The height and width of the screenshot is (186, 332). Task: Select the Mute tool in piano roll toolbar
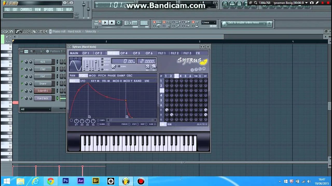(29, 32)
